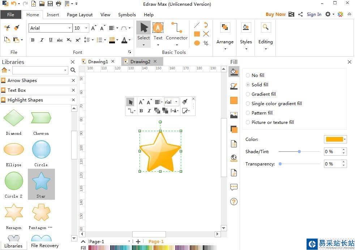This screenshot has width=355, height=250.
Task: Open the Shadow settings panel icon
Action: click(234, 129)
